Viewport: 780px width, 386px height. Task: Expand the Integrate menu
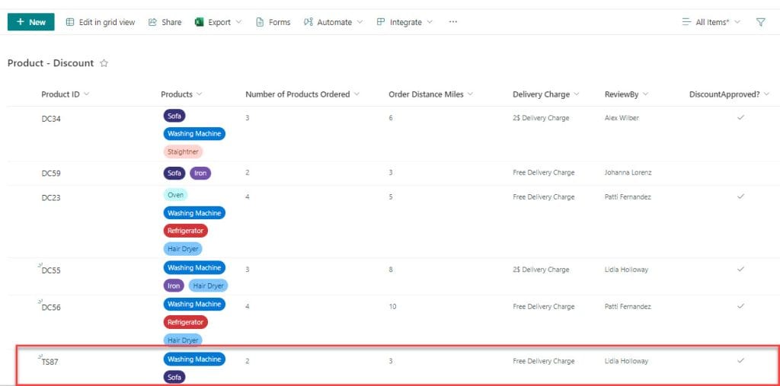click(405, 22)
